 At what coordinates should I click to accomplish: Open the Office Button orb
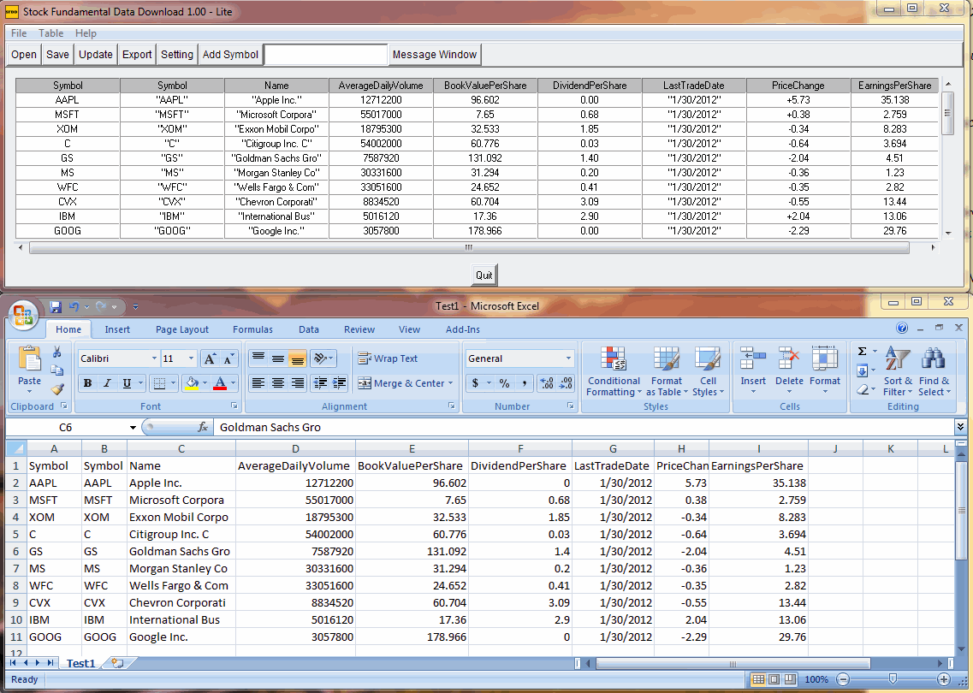click(23, 314)
